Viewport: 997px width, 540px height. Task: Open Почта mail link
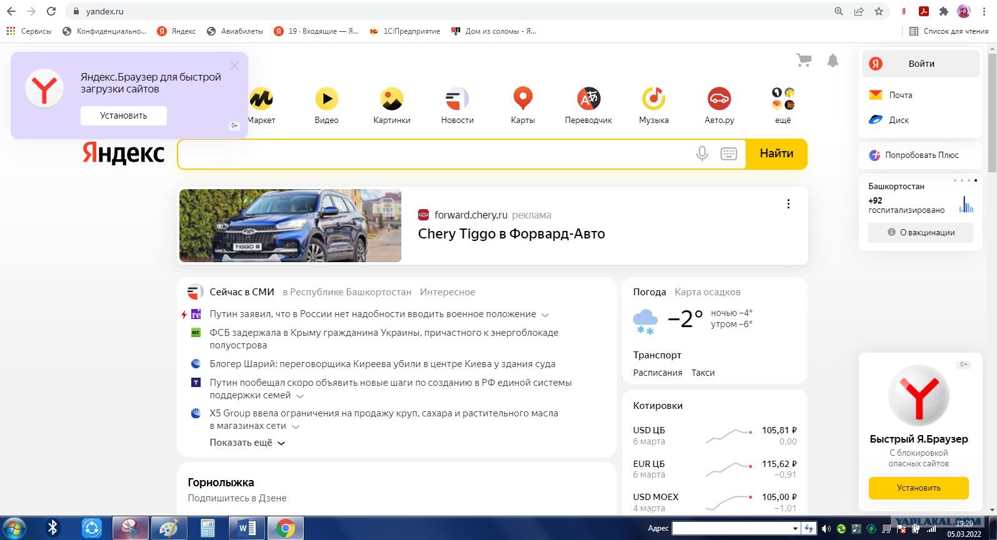pos(901,95)
